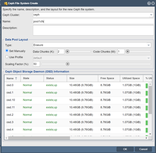Click the Data Chunks (K) value field
Viewport: 156px width, 153px height.
click(x=61, y=51)
